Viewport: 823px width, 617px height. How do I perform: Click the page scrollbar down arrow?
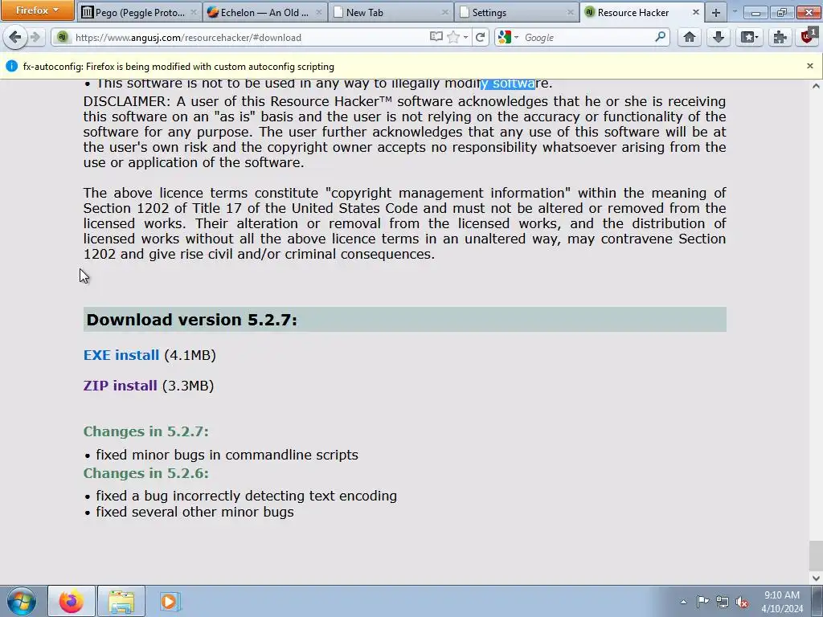pos(816,578)
